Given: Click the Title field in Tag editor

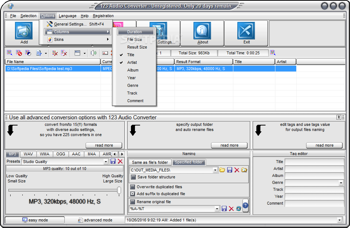Looking at the screenshot, I should pyautogui.click(x=314, y=162).
